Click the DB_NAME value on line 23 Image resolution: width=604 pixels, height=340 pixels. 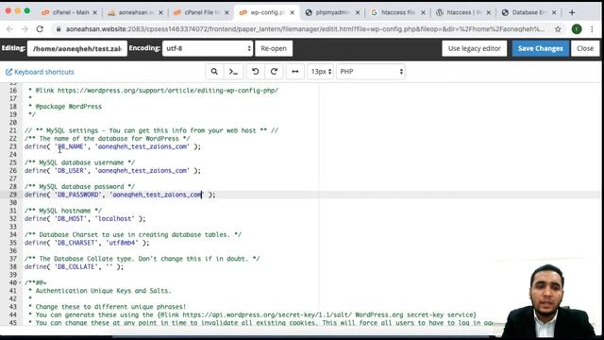[143, 146]
